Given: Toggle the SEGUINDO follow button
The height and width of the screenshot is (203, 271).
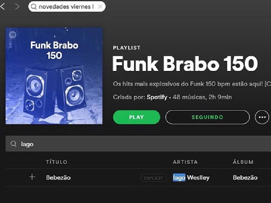Looking at the screenshot, I should tap(207, 117).
